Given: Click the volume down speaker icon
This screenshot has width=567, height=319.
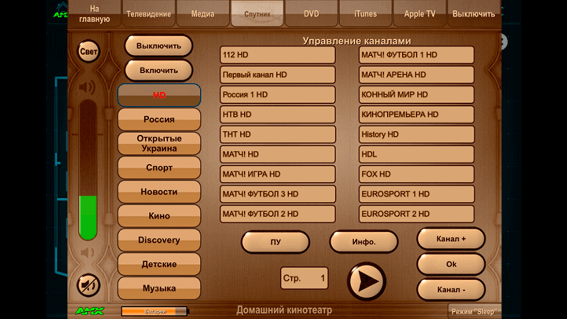Looking at the screenshot, I should [x=87, y=253].
